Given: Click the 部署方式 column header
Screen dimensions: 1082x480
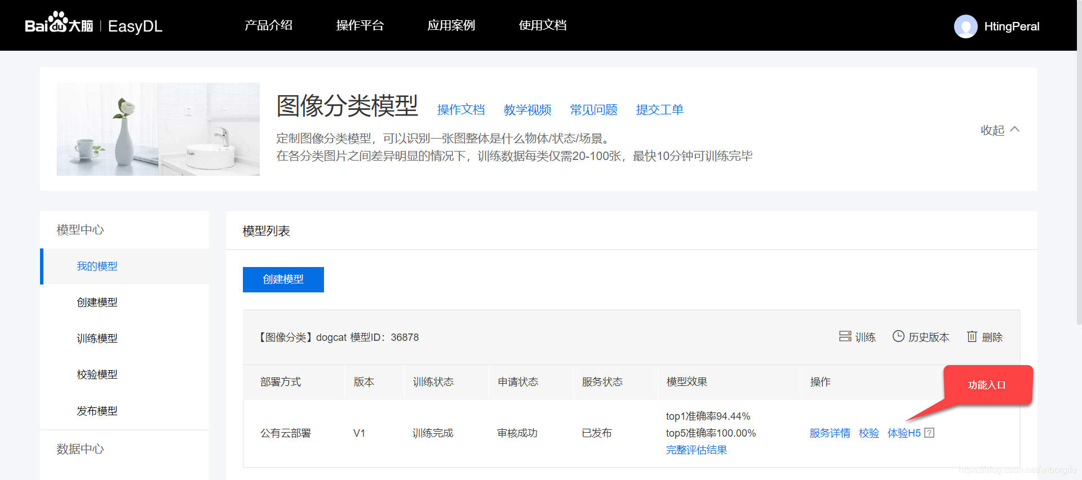Looking at the screenshot, I should pyautogui.click(x=281, y=381).
